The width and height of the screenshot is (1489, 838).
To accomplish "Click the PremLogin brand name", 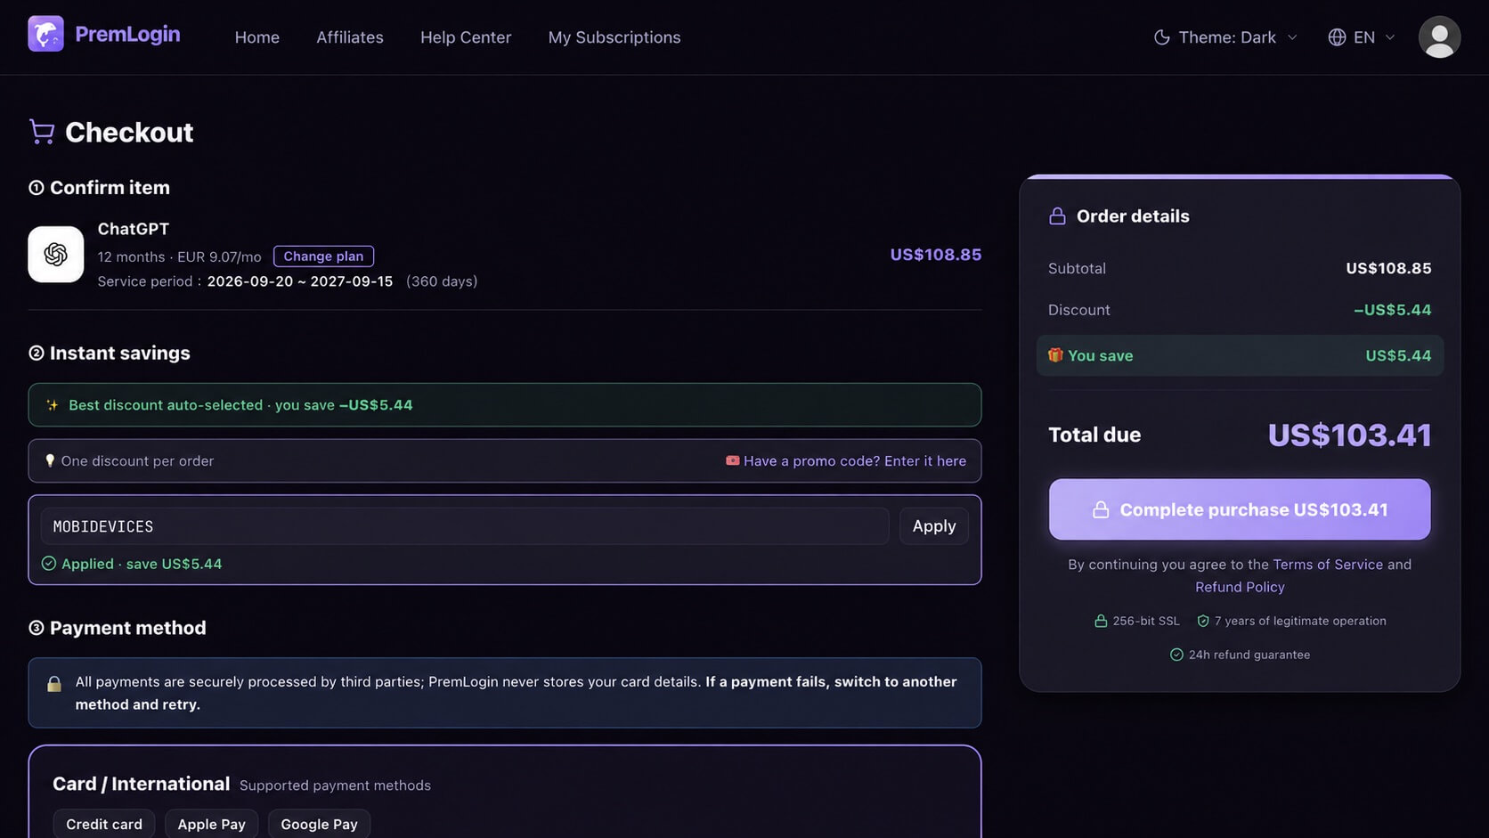I will tap(127, 34).
